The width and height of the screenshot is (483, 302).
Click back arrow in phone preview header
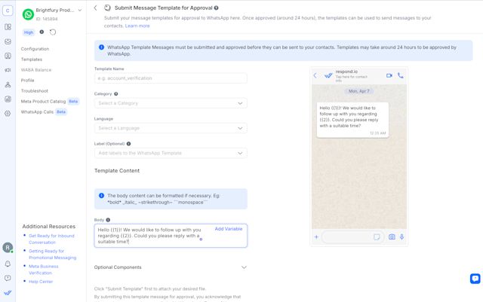pos(315,75)
